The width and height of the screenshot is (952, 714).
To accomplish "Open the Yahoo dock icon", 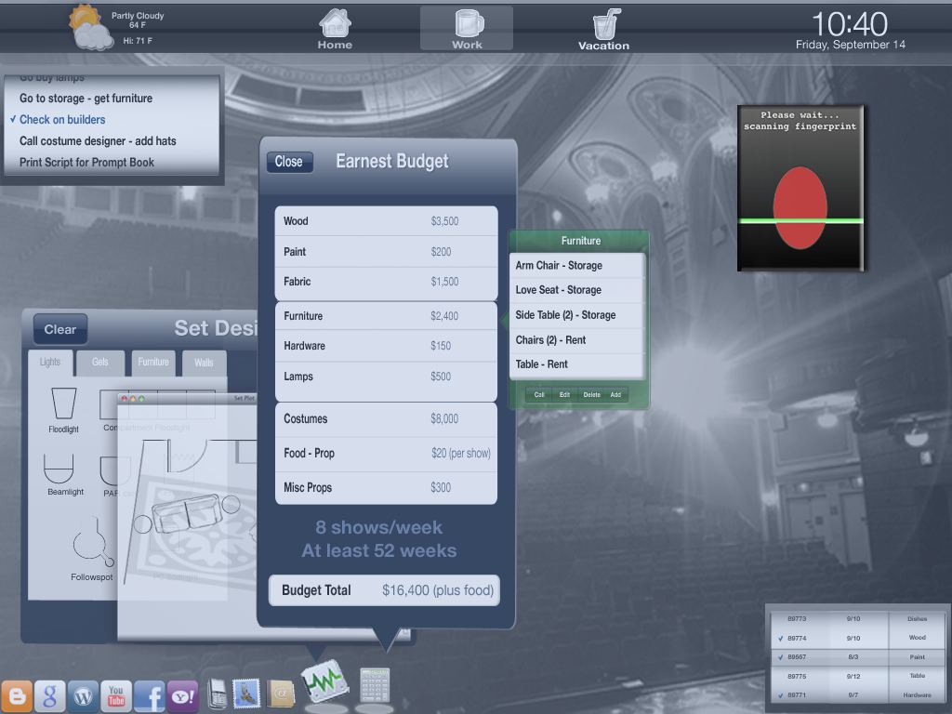I will click(x=183, y=695).
